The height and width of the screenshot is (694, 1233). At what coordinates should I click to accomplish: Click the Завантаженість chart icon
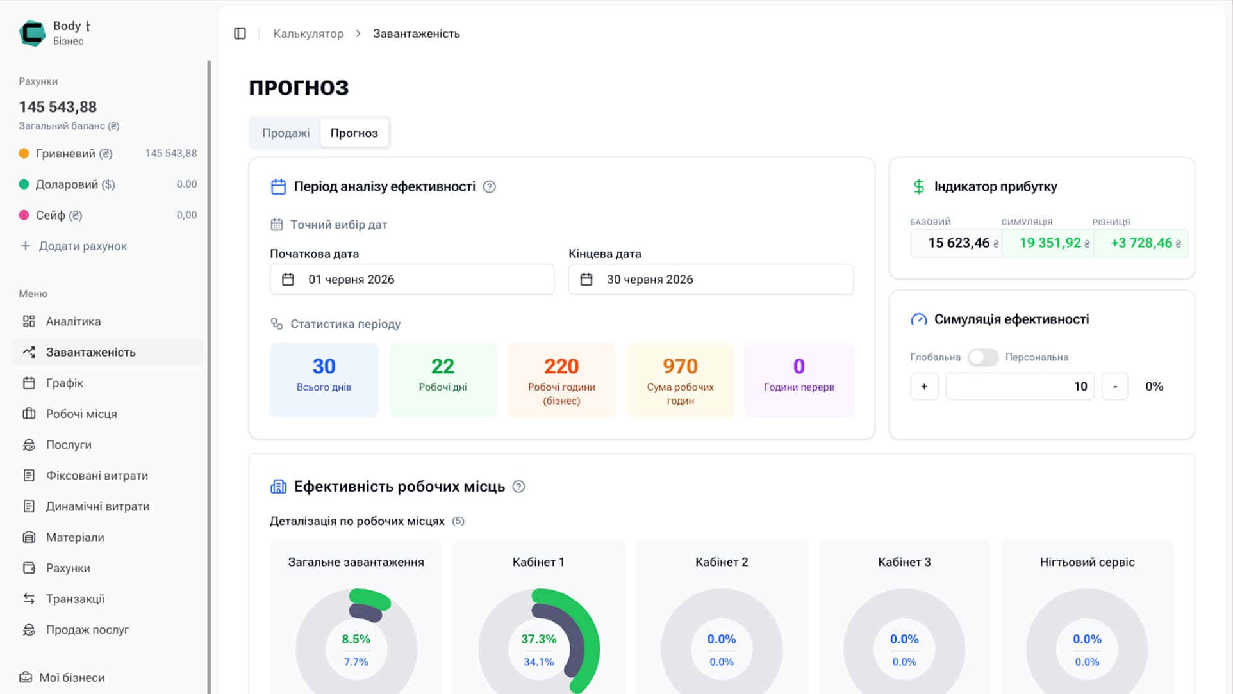[x=29, y=352]
